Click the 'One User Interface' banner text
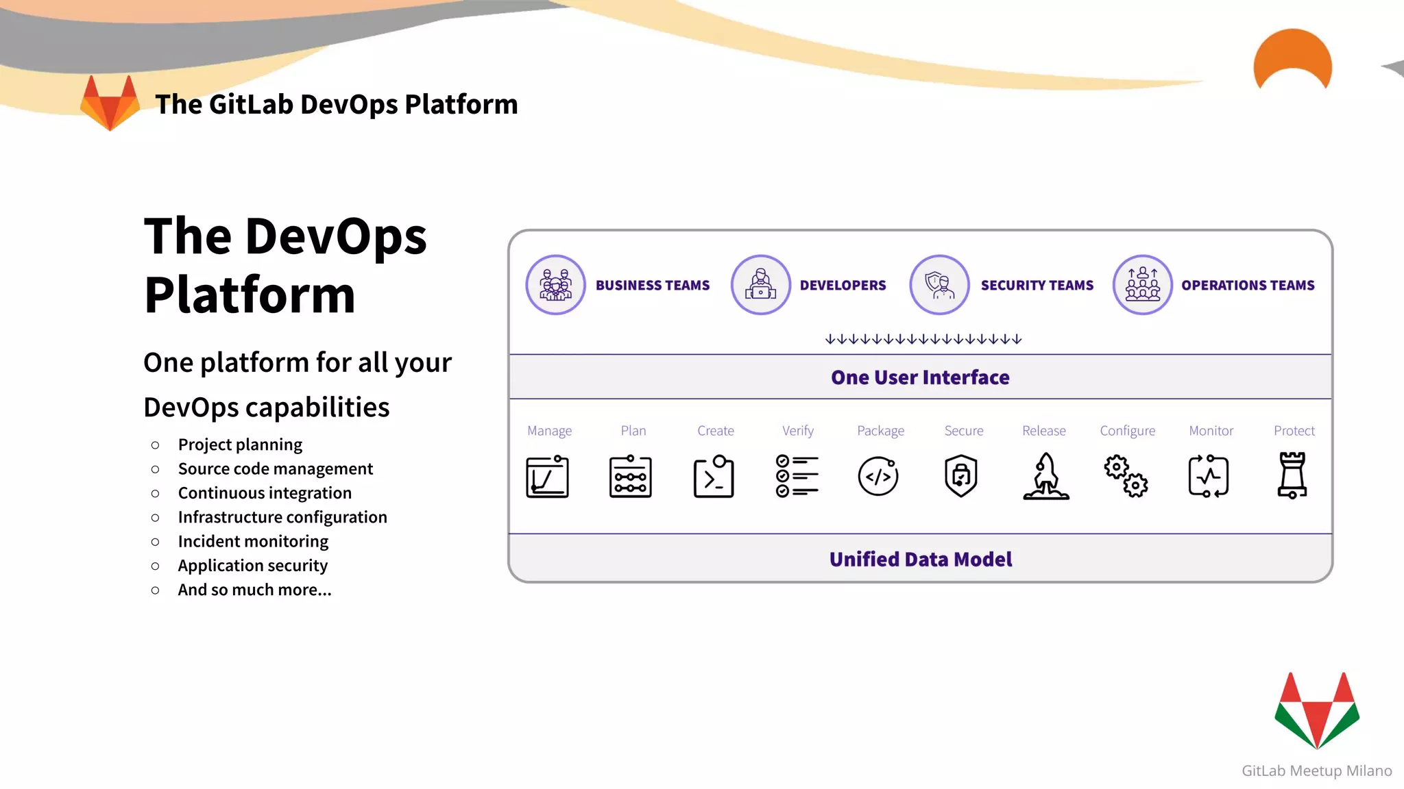 pos(920,377)
